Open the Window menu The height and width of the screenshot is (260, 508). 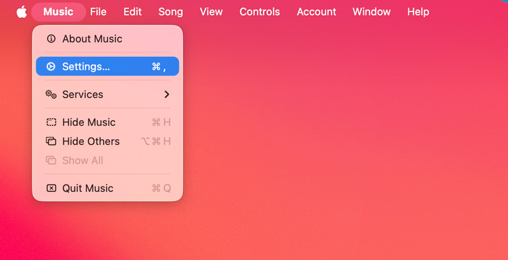click(x=371, y=12)
